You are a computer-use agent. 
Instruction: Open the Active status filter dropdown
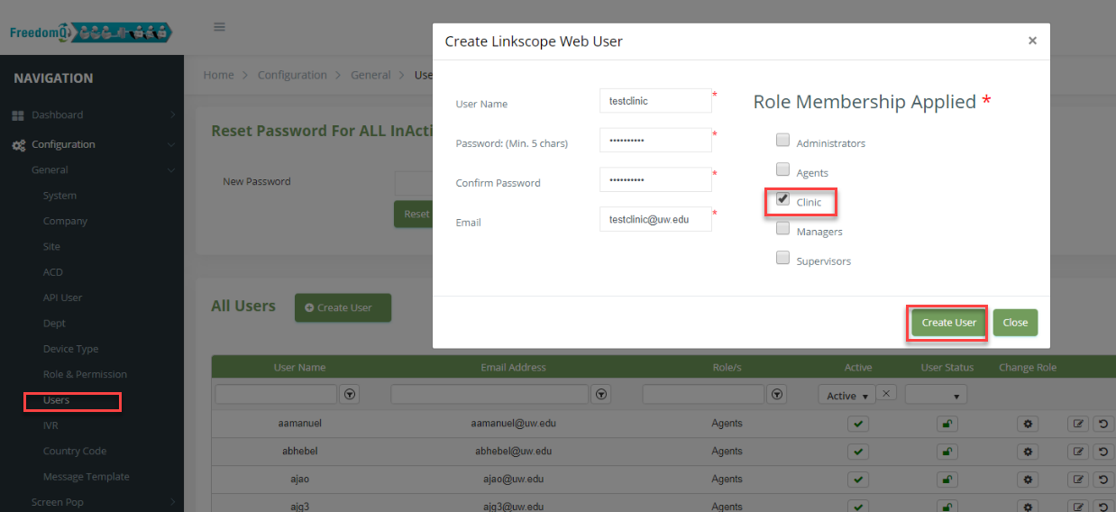[846, 396]
